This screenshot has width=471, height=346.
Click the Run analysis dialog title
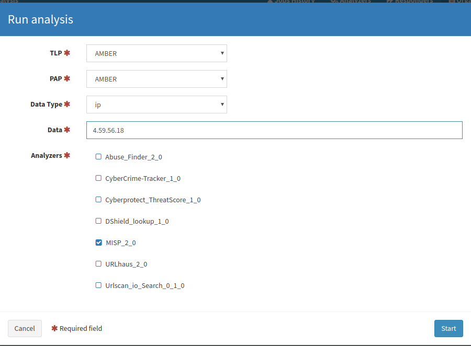(40, 19)
